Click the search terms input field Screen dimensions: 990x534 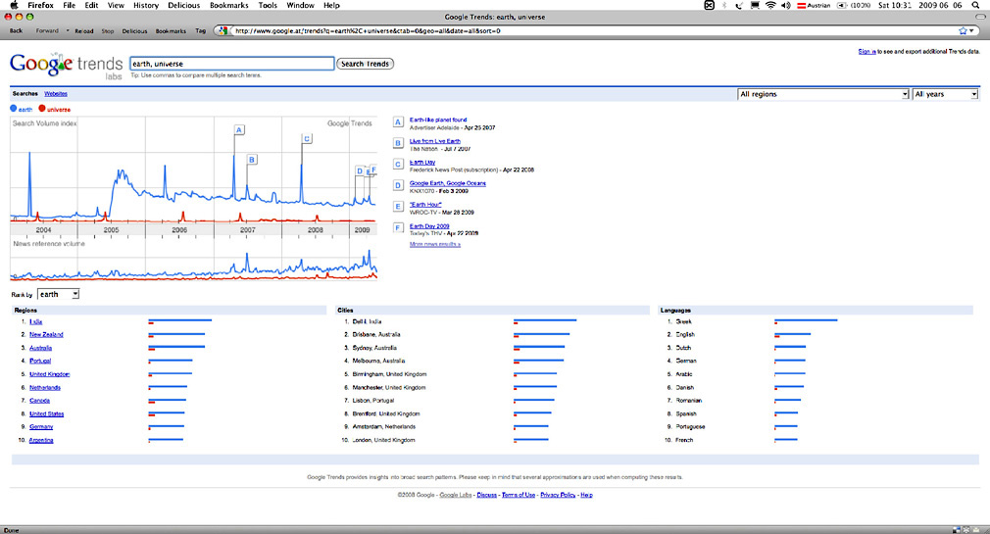231,64
